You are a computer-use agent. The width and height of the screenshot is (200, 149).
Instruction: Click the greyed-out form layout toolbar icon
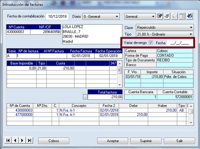182,16
